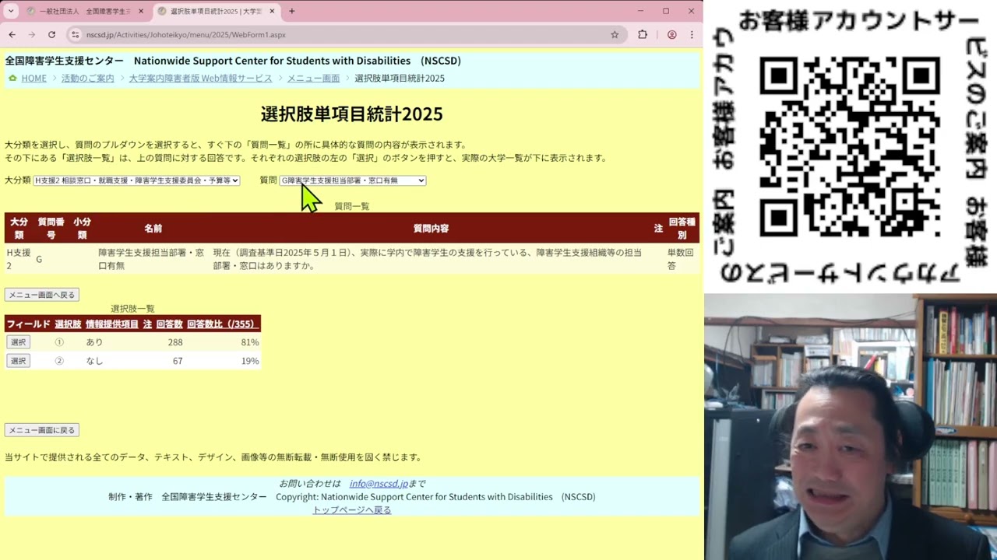Sort by the 選択肢 column header
The width and height of the screenshot is (997, 560).
68,324
